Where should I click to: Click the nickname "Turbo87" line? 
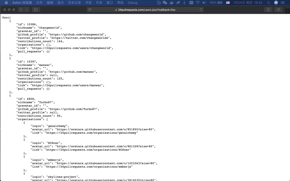click(36, 102)
